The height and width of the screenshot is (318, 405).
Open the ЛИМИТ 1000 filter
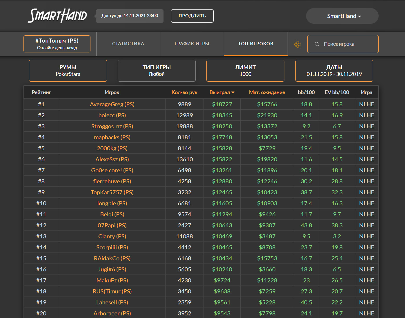click(245, 71)
